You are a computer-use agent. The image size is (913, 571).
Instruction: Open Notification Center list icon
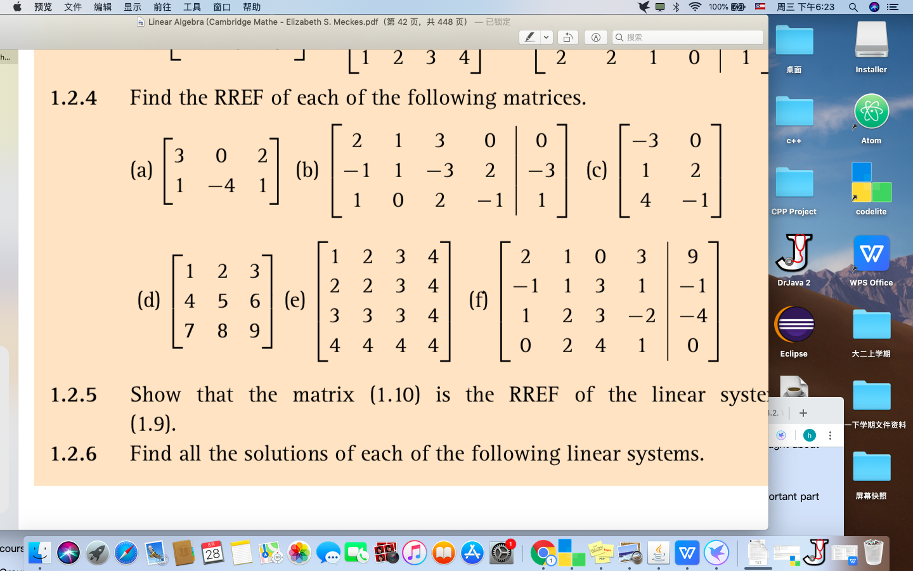[x=893, y=7]
